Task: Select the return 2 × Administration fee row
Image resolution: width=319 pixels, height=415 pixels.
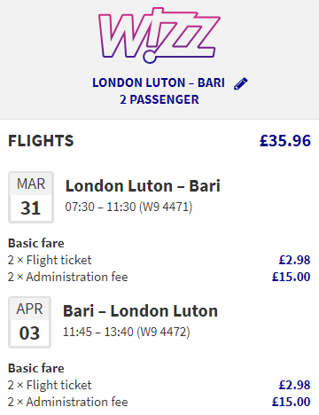Action: click(159, 402)
